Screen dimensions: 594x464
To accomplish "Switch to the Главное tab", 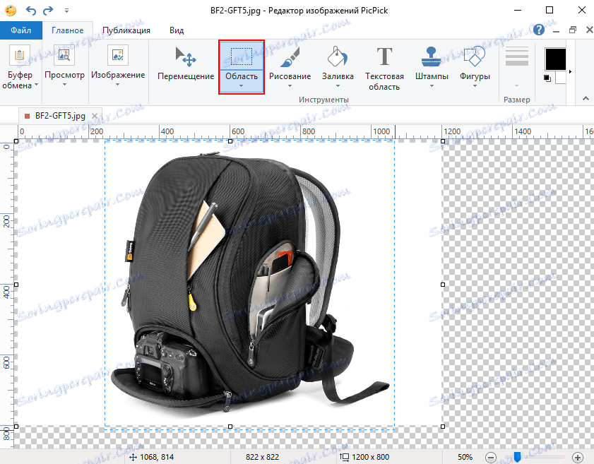I will [x=67, y=30].
